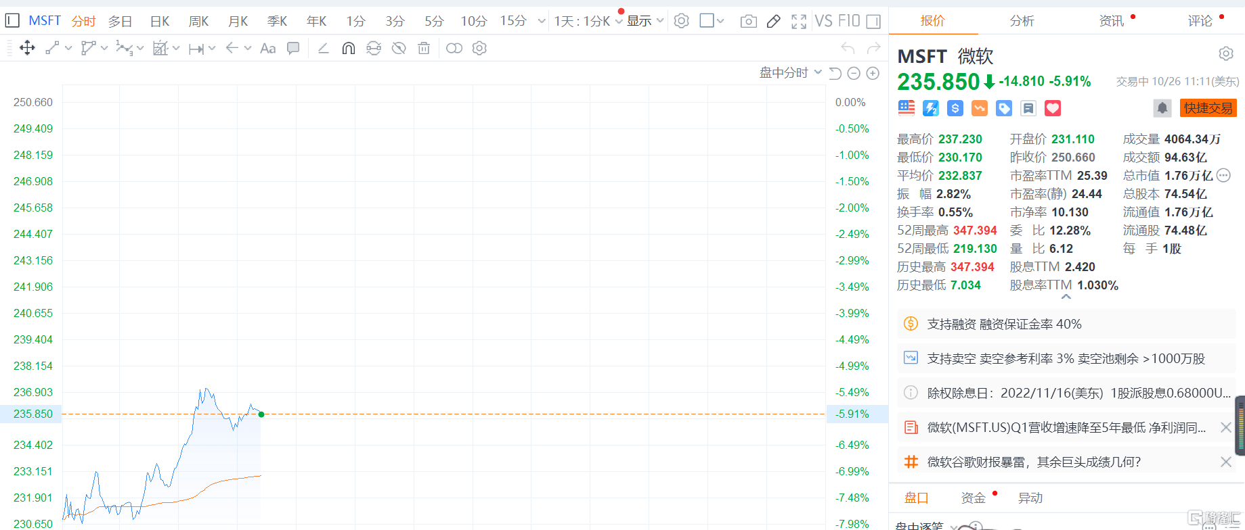Open wave tool dropdown arrow
This screenshot has height=530, width=1245.
point(140,48)
